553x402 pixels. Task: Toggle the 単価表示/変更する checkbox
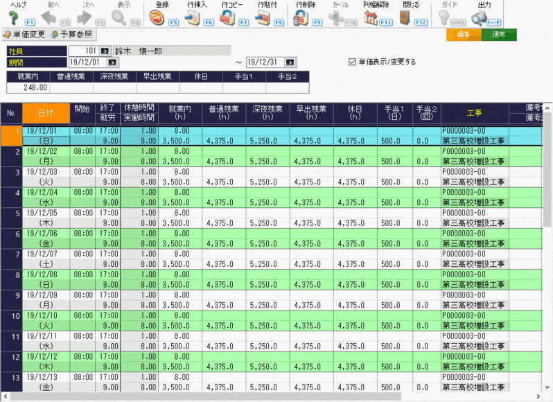pos(352,62)
